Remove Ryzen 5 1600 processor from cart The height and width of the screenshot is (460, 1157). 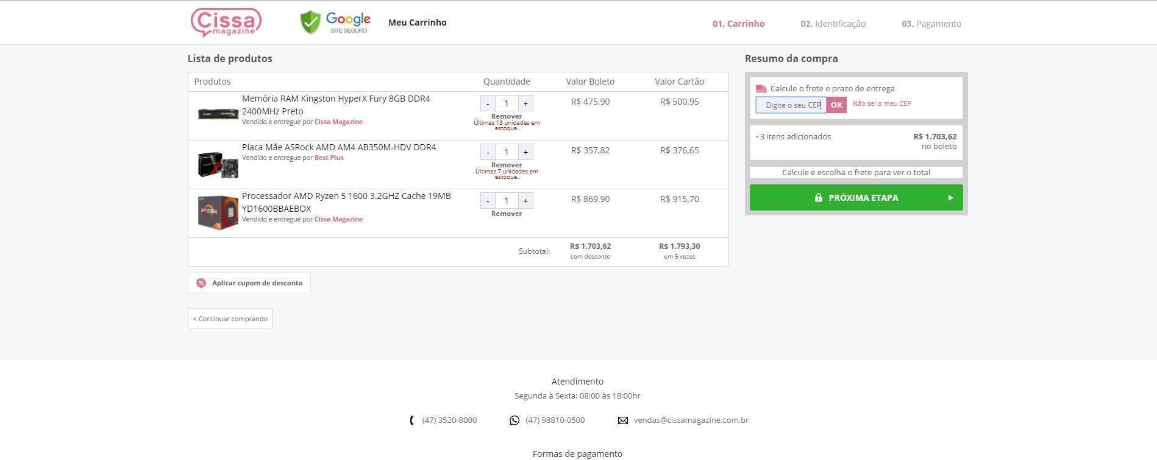(x=507, y=214)
